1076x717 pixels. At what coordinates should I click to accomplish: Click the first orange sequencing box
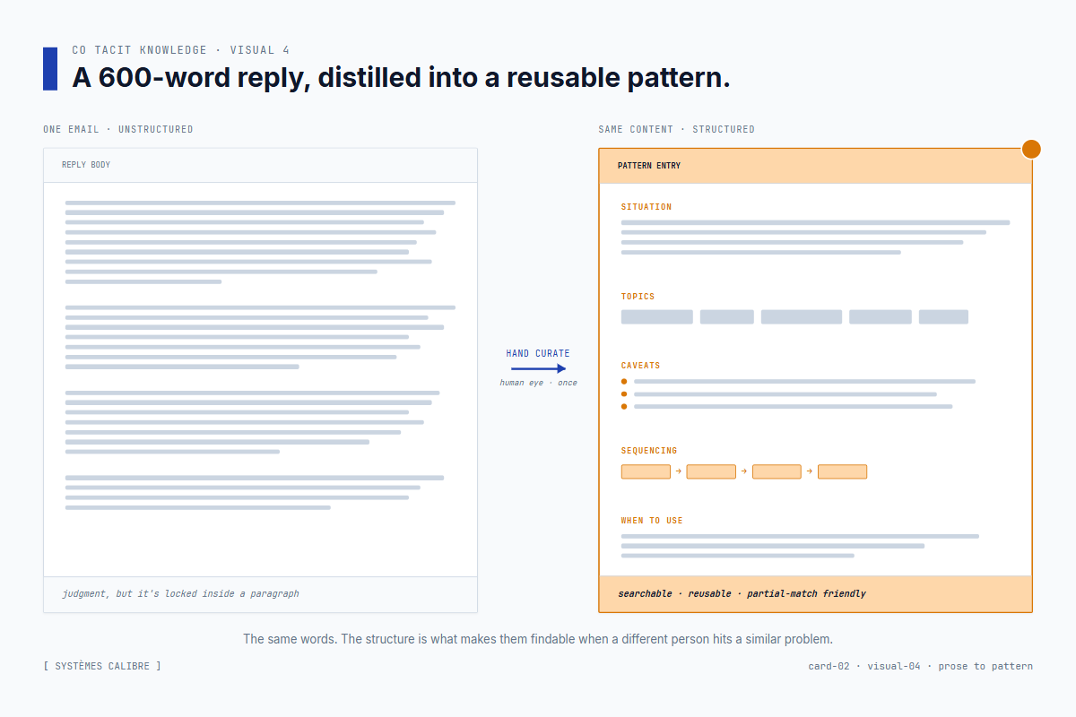tap(646, 471)
